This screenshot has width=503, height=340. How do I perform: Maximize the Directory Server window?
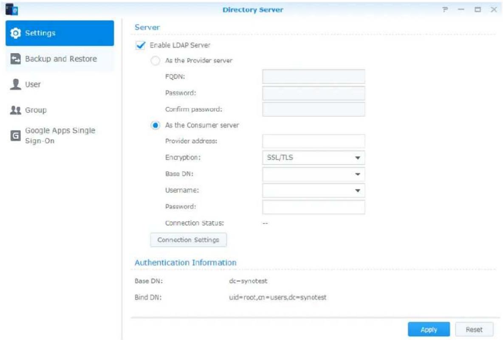pyautogui.click(x=478, y=10)
